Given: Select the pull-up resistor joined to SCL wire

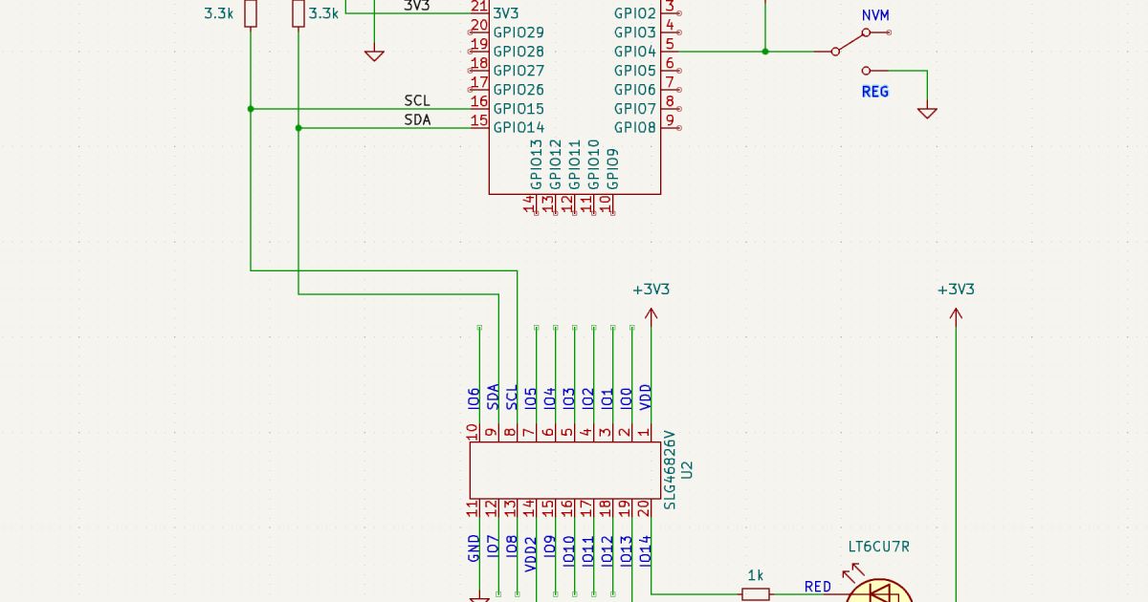Looking at the screenshot, I should (x=251, y=13).
